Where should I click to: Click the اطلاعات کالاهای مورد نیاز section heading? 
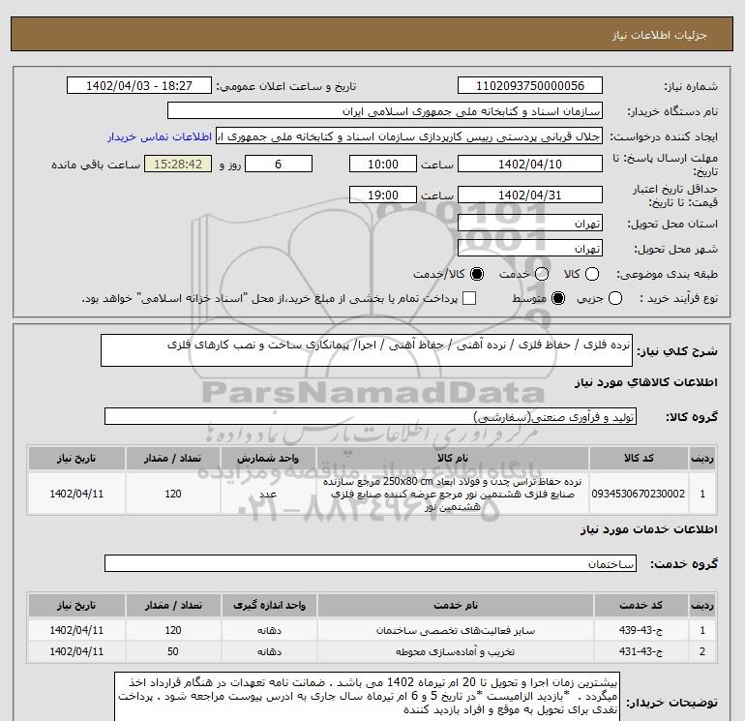pyautogui.click(x=646, y=382)
